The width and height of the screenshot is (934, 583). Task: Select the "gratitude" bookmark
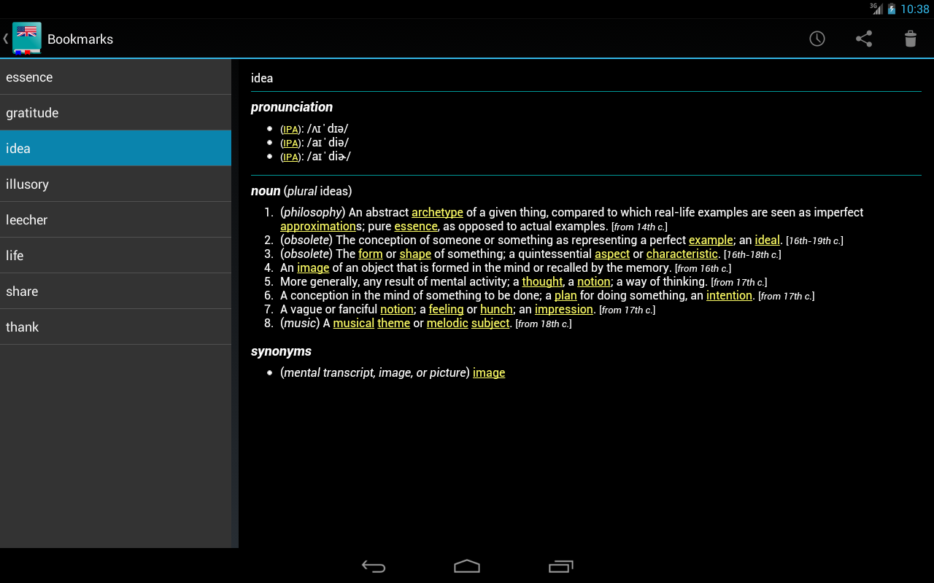click(115, 113)
